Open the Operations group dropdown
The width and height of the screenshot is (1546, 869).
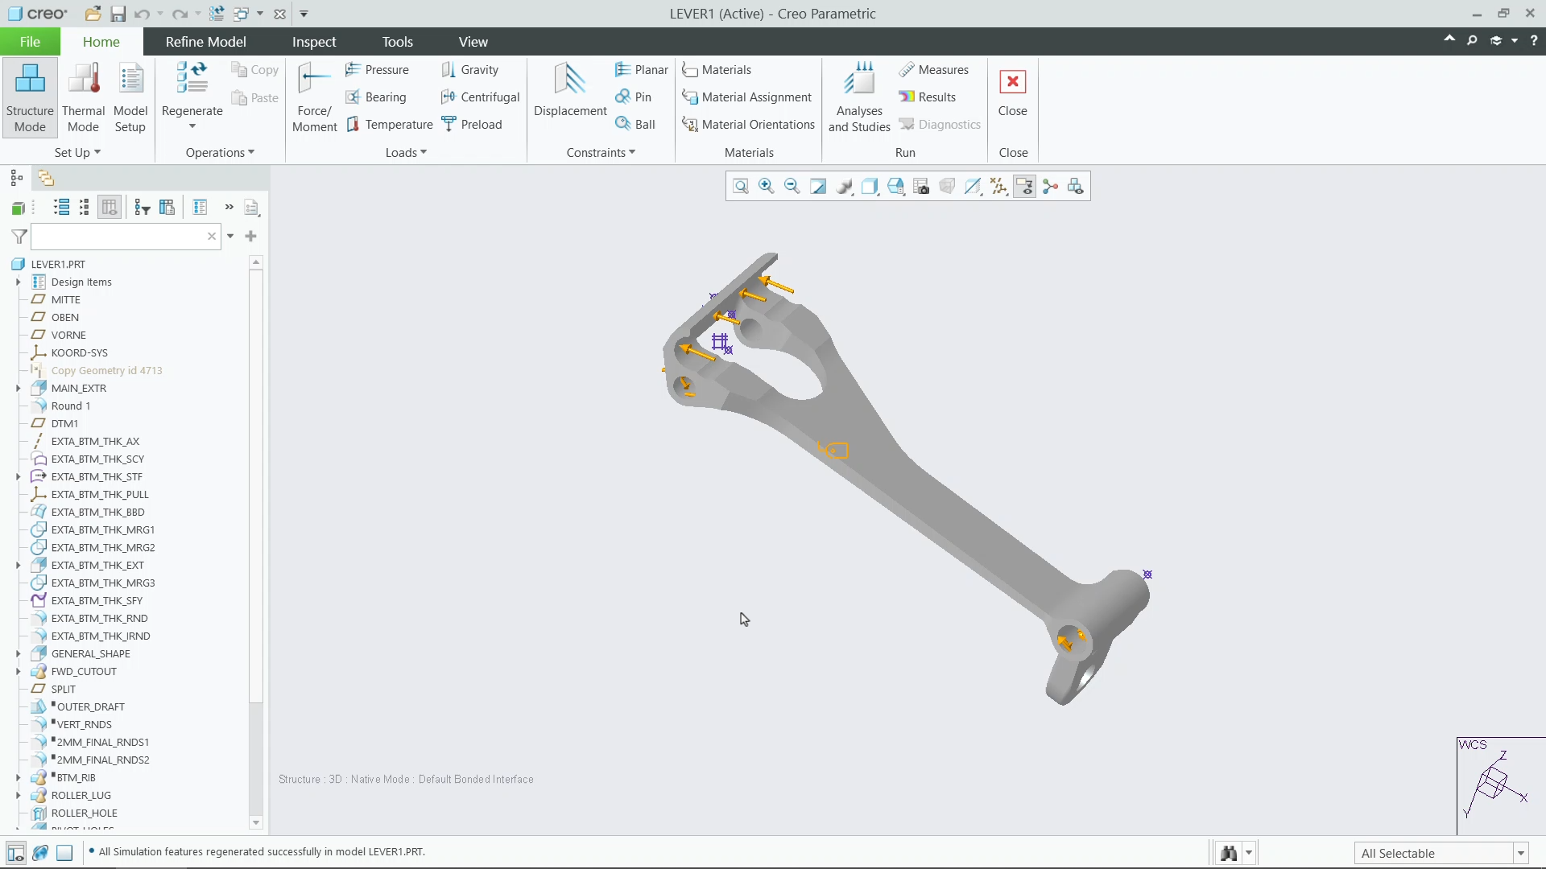point(220,153)
